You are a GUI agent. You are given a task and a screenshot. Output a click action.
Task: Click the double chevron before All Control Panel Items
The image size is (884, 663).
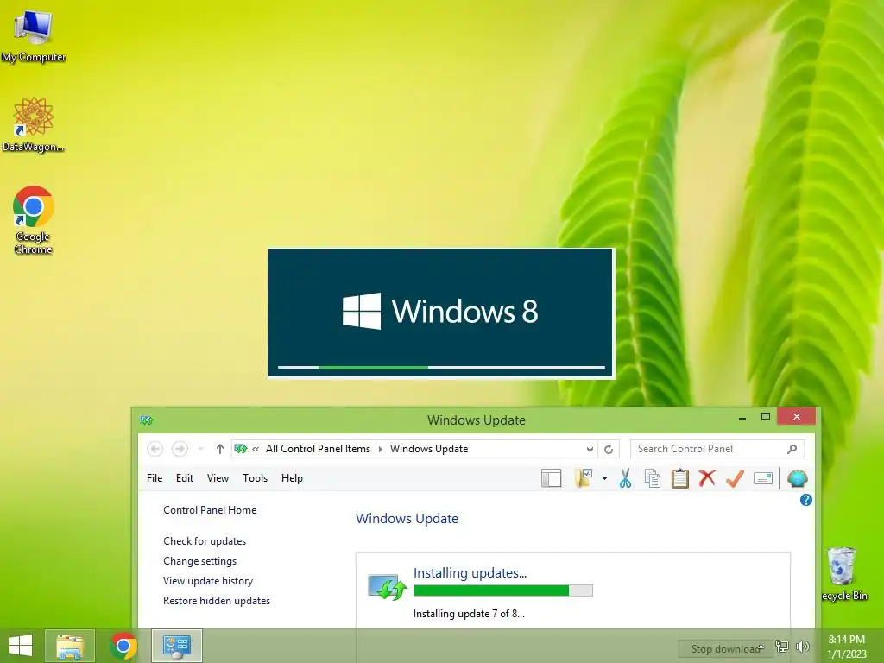(256, 449)
